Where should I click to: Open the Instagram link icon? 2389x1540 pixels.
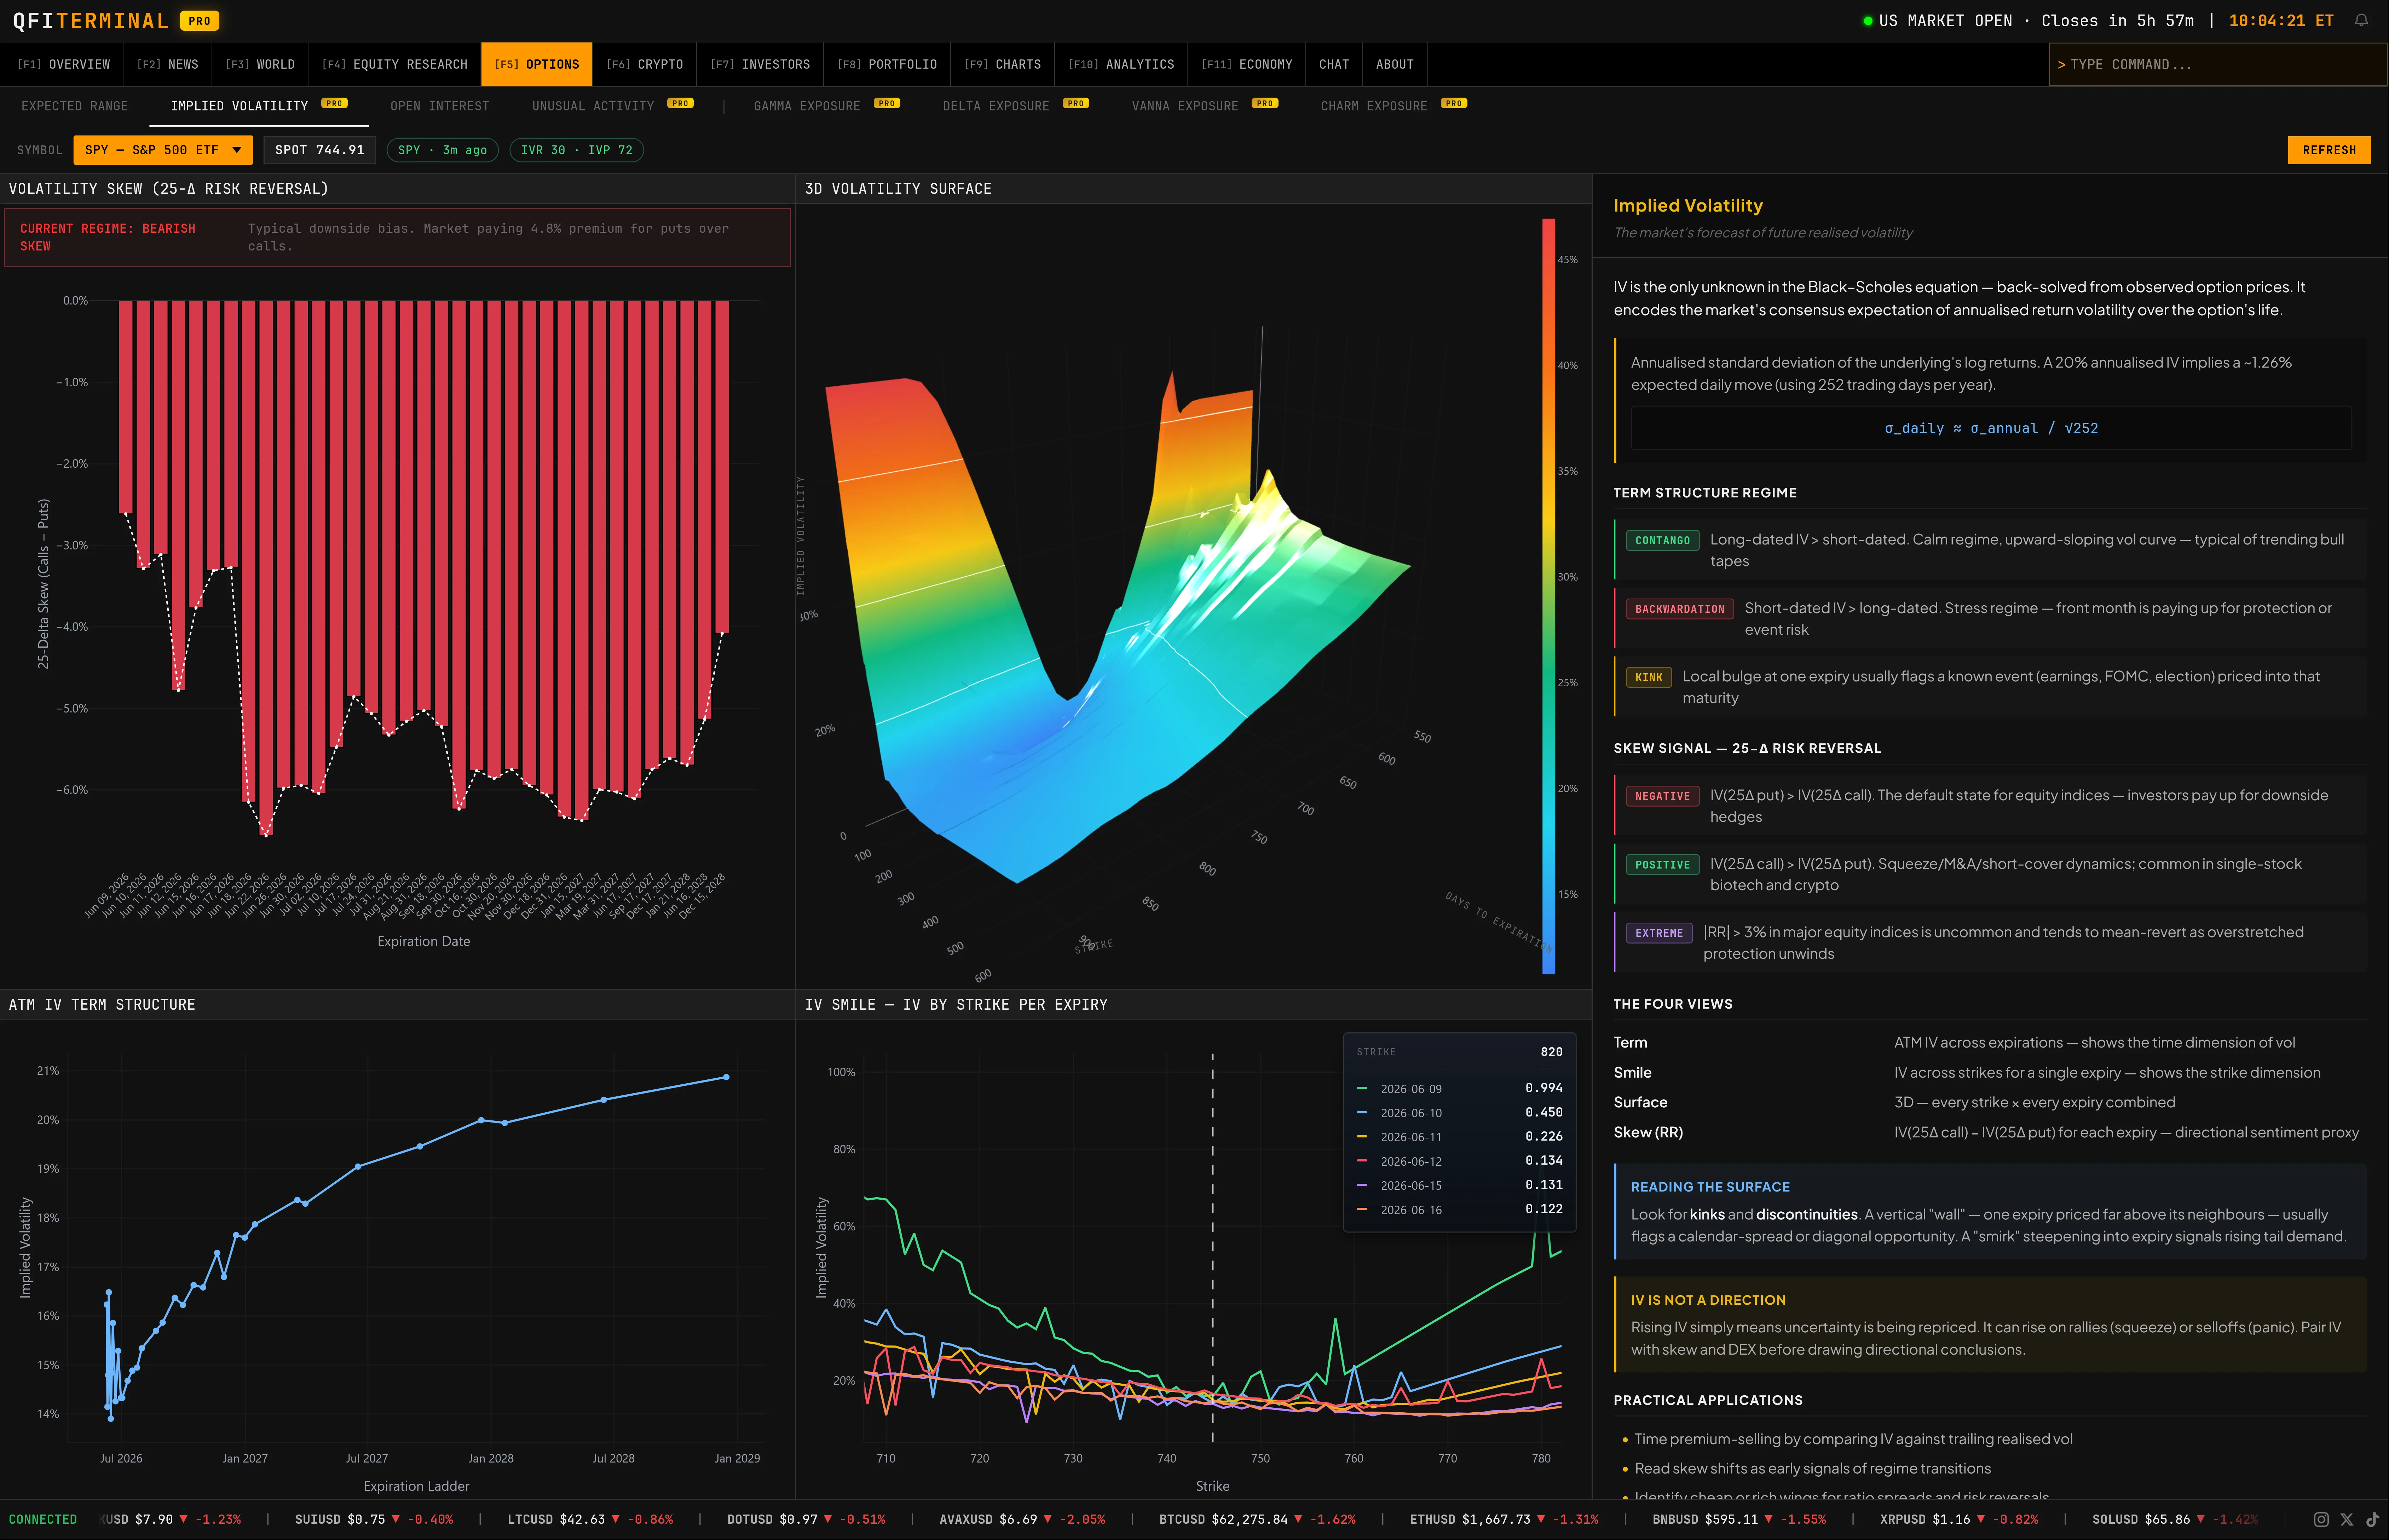[x=2321, y=1519]
